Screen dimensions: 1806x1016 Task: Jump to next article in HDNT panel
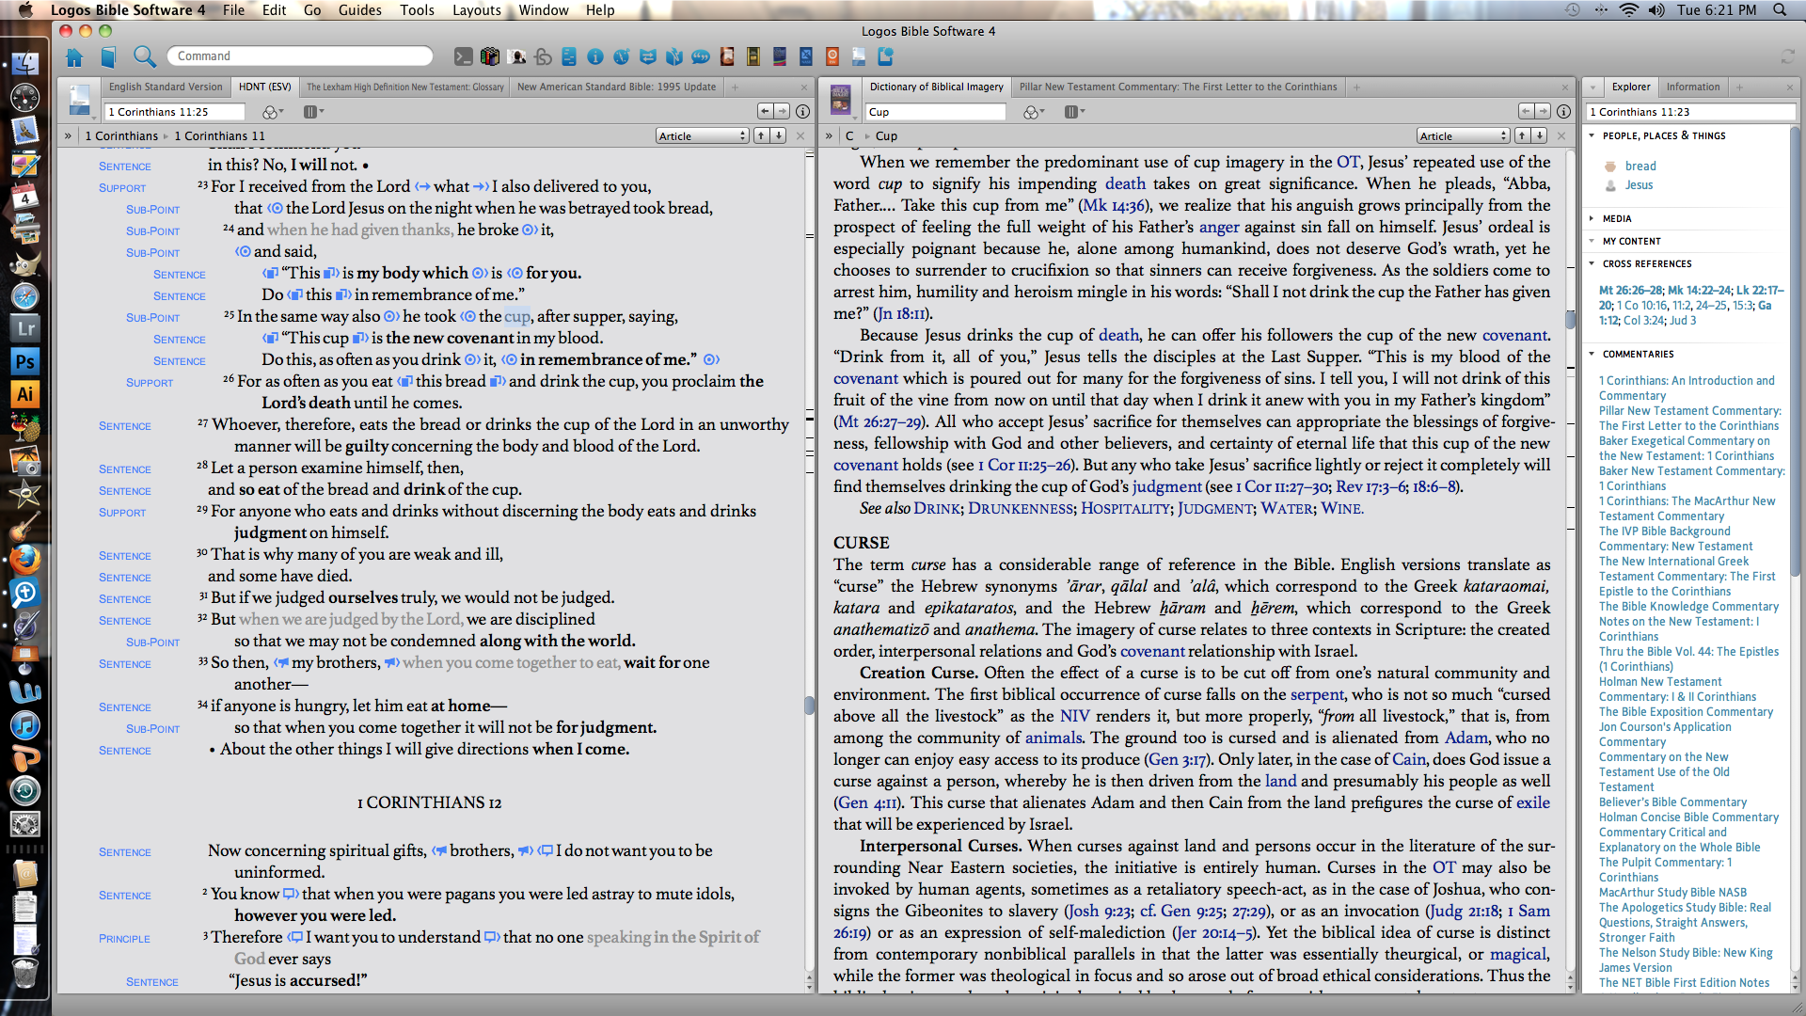[779, 135]
